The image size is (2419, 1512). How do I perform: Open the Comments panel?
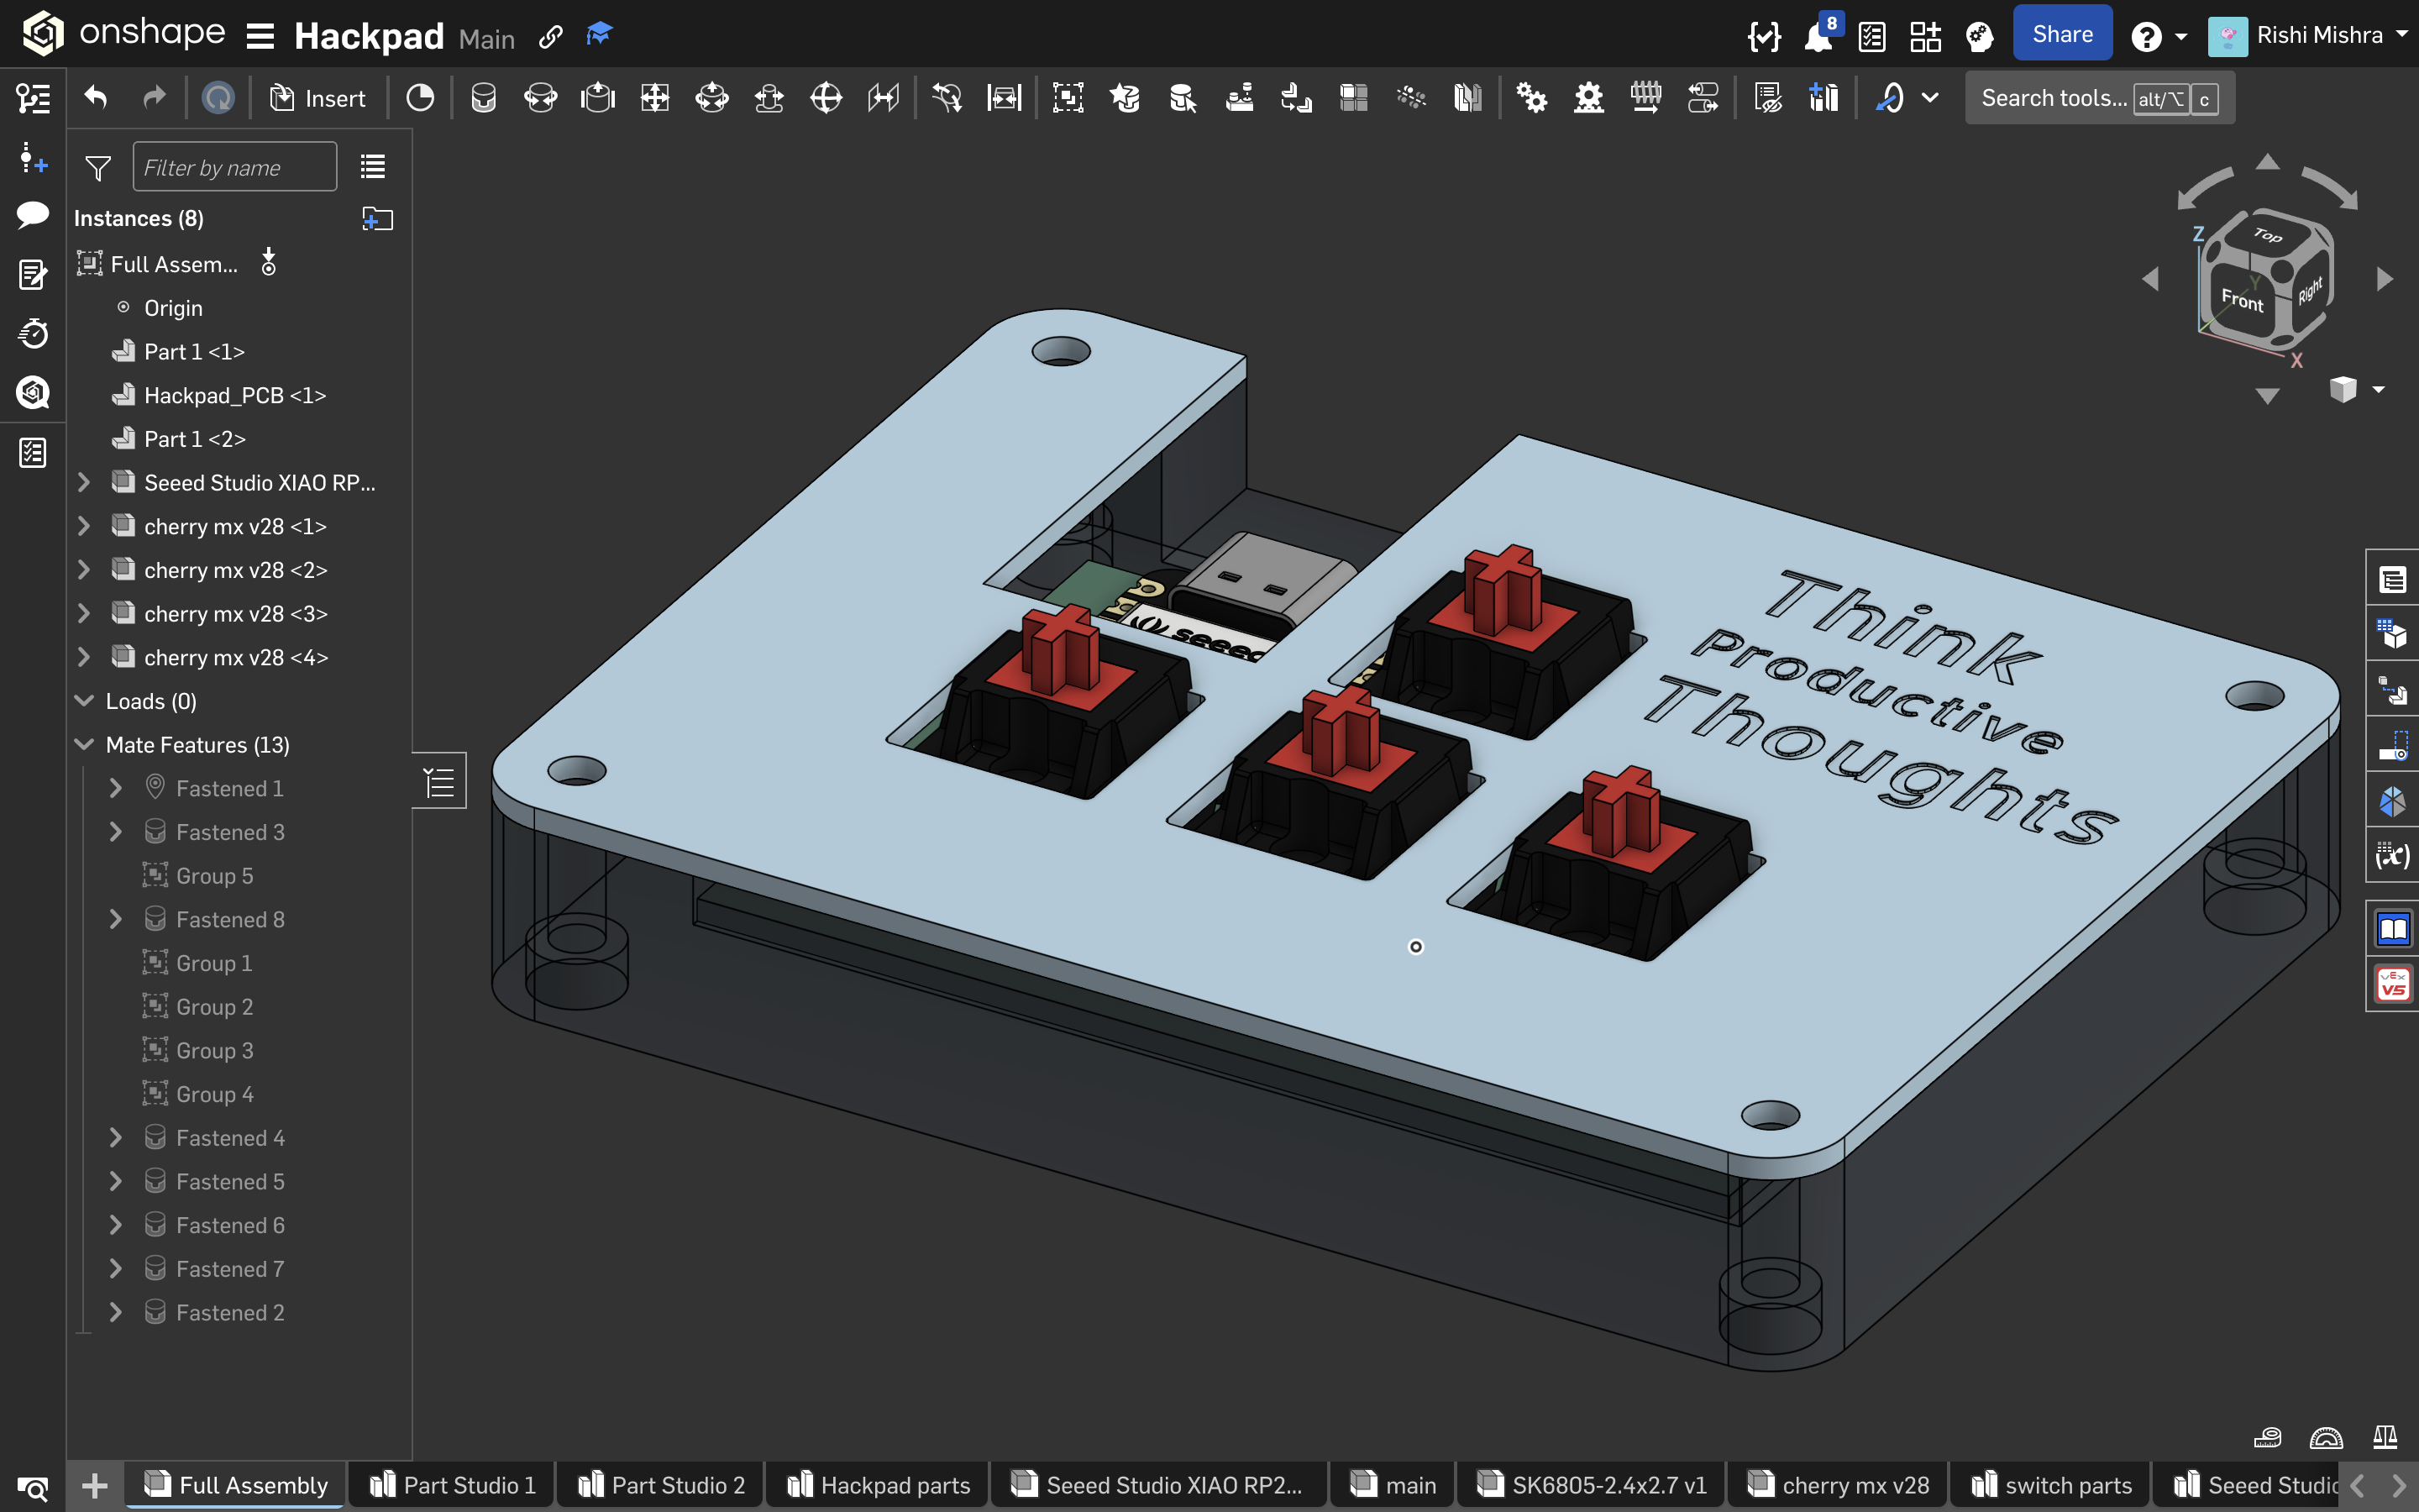pyautogui.click(x=33, y=214)
